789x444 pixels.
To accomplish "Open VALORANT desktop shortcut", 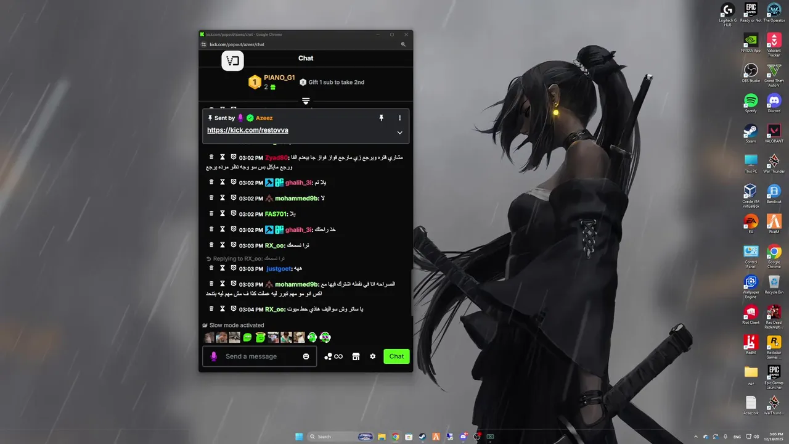I will click(774, 133).
